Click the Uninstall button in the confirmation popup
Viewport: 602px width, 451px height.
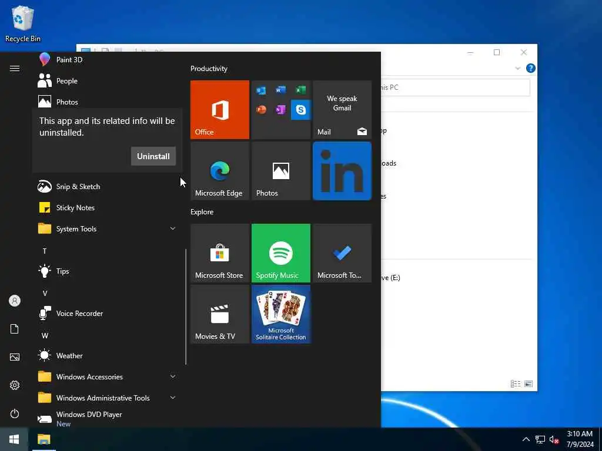point(153,156)
